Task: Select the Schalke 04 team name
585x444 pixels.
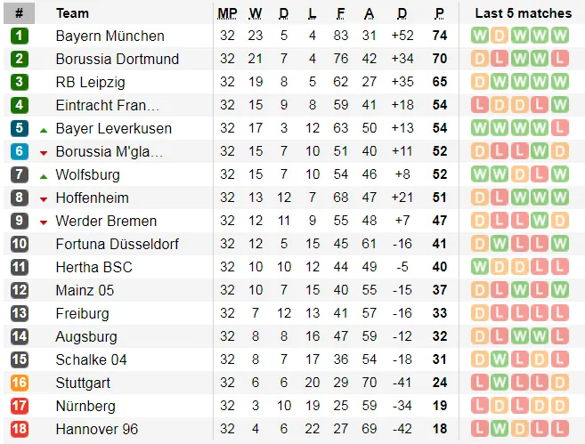Action: 91,359
